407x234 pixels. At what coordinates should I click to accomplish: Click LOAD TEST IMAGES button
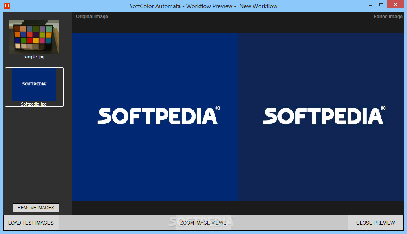[31, 223]
